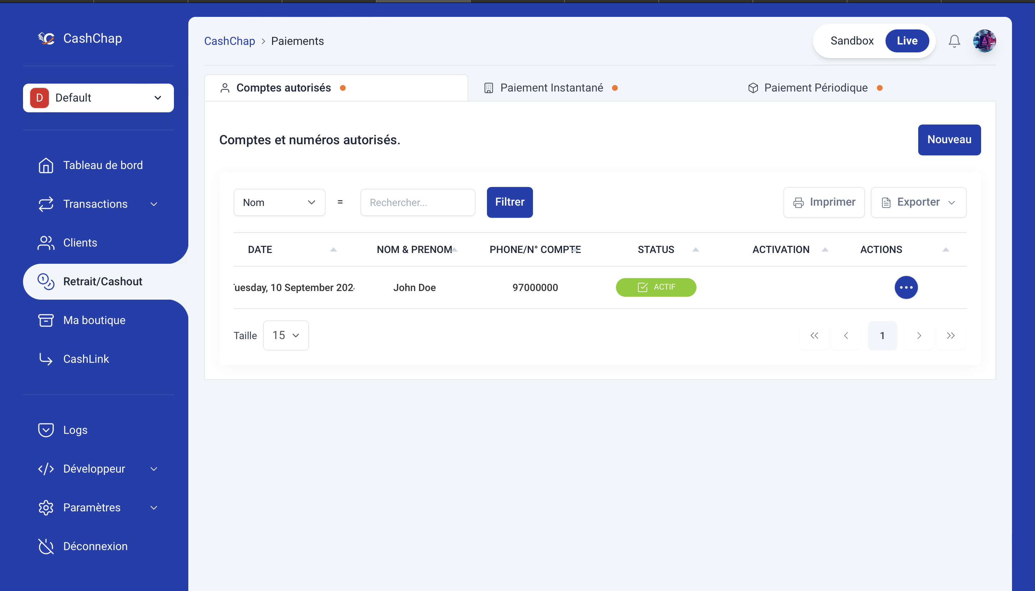Open the Paiement Périodique tab
Image resolution: width=1035 pixels, height=591 pixels.
[815, 88]
